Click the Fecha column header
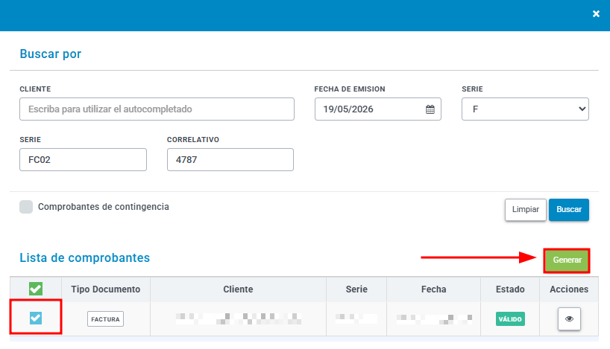The height and width of the screenshot is (349, 610). (x=433, y=289)
